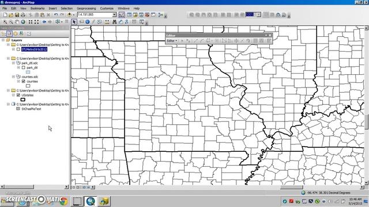
Task: Click the USstates layer symbol swatch
Action: [23, 99]
